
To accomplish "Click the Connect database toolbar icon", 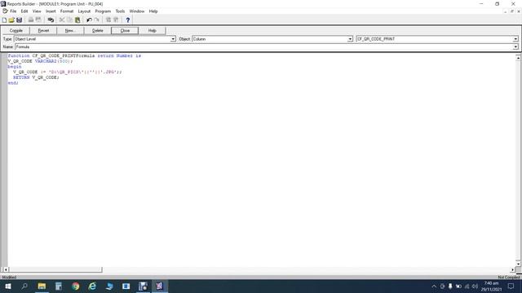I will [x=51, y=20].
